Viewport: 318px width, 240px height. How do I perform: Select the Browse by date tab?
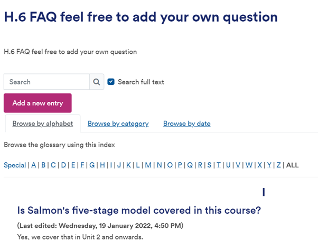186,124
